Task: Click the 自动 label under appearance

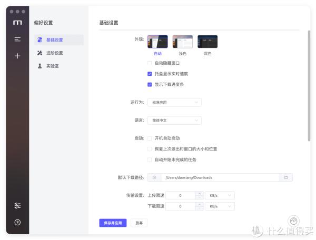Action: click(x=157, y=54)
